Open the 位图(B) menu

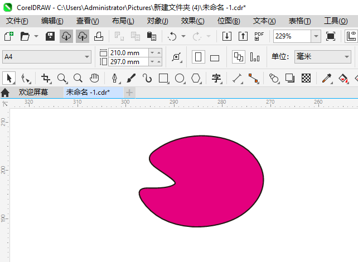(229, 21)
